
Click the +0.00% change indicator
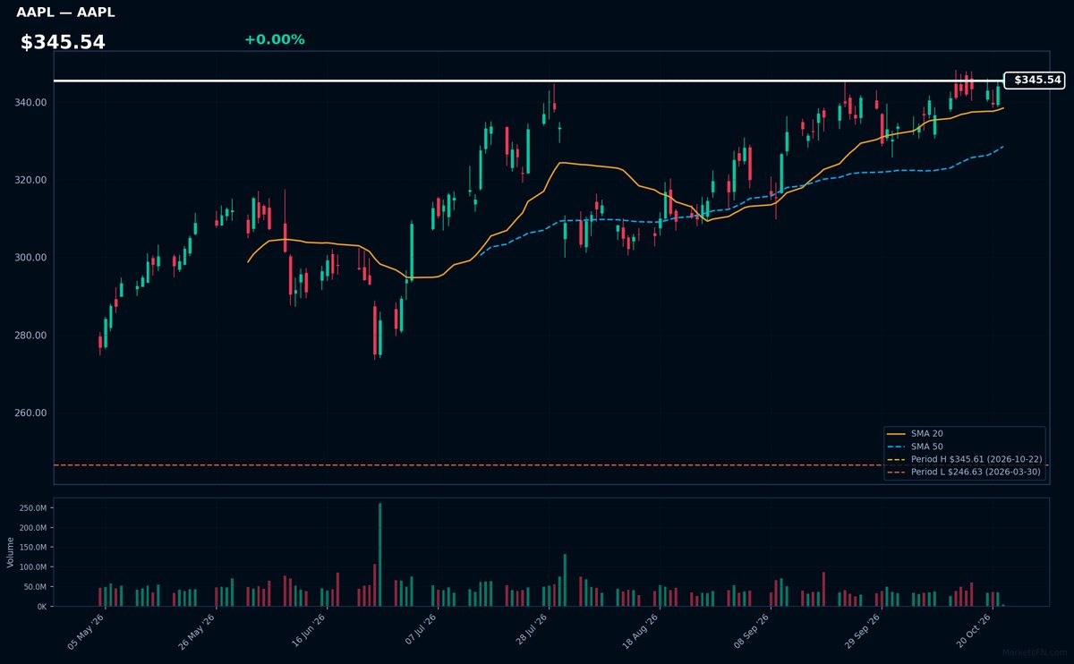(x=274, y=39)
